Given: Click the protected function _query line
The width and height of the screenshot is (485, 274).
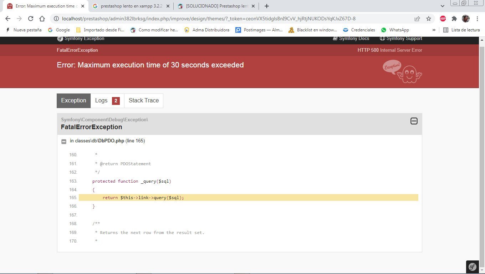Looking at the screenshot, I should (132, 181).
